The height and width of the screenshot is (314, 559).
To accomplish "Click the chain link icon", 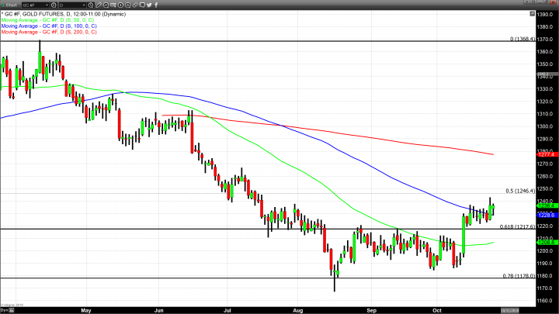I will [x=134, y=5].
